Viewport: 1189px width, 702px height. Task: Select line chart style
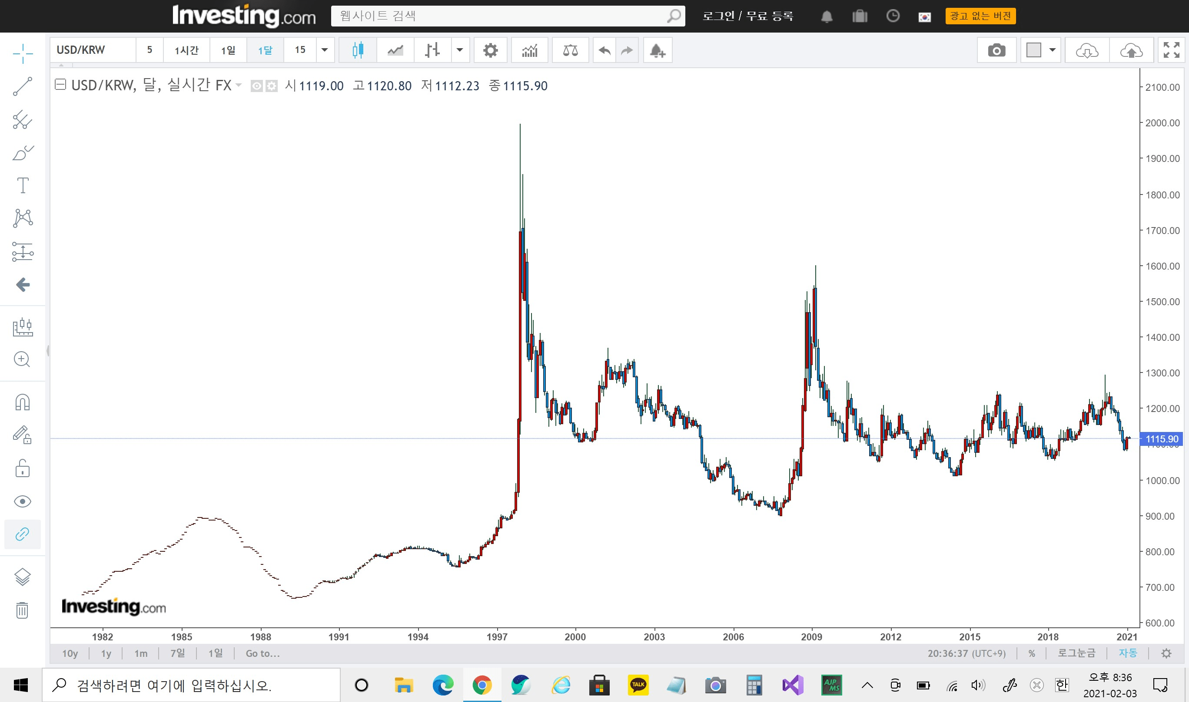point(395,50)
